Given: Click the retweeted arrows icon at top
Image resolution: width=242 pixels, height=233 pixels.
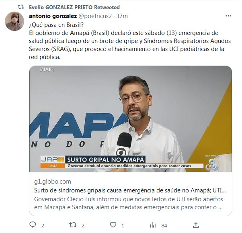Looking at the screenshot, I should [x=21, y=7].
